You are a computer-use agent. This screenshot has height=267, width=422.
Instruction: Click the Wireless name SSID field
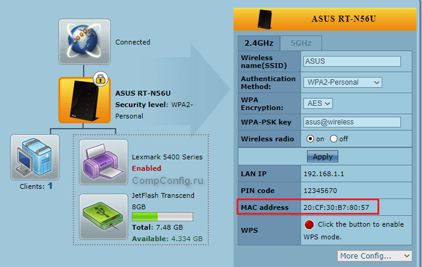tap(352, 61)
